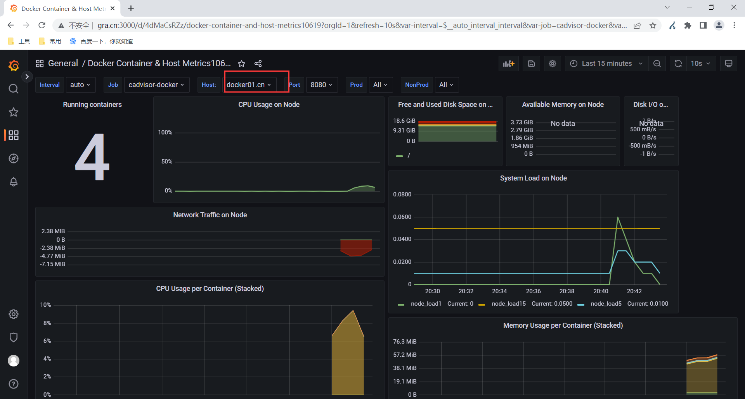This screenshot has width=745, height=399.
Task: Open the 工具 bookmarks folder
Action: [19, 41]
